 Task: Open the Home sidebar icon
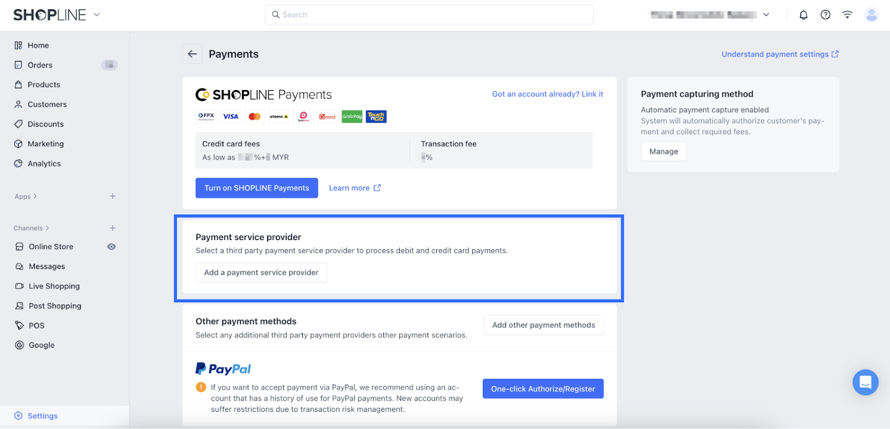[18, 46]
